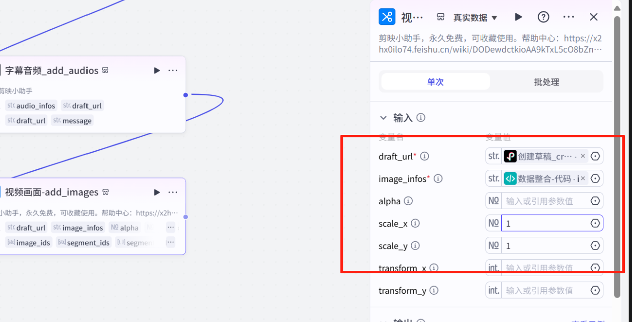This screenshot has height=322, width=632.
Task: Select the 视频画面-add_images node title
Action: (x=52, y=192)
